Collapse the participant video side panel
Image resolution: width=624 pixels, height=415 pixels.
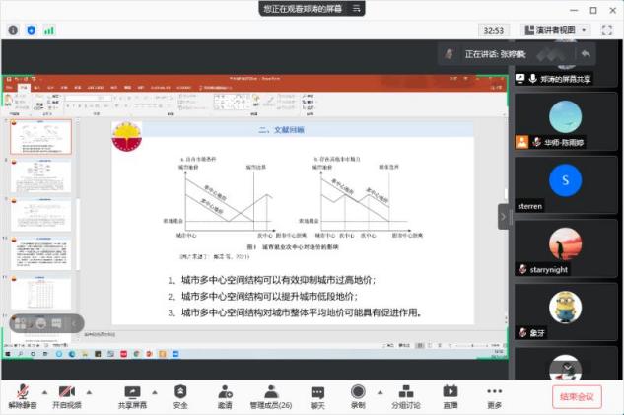pyautogui.click(x=504, y=216)
